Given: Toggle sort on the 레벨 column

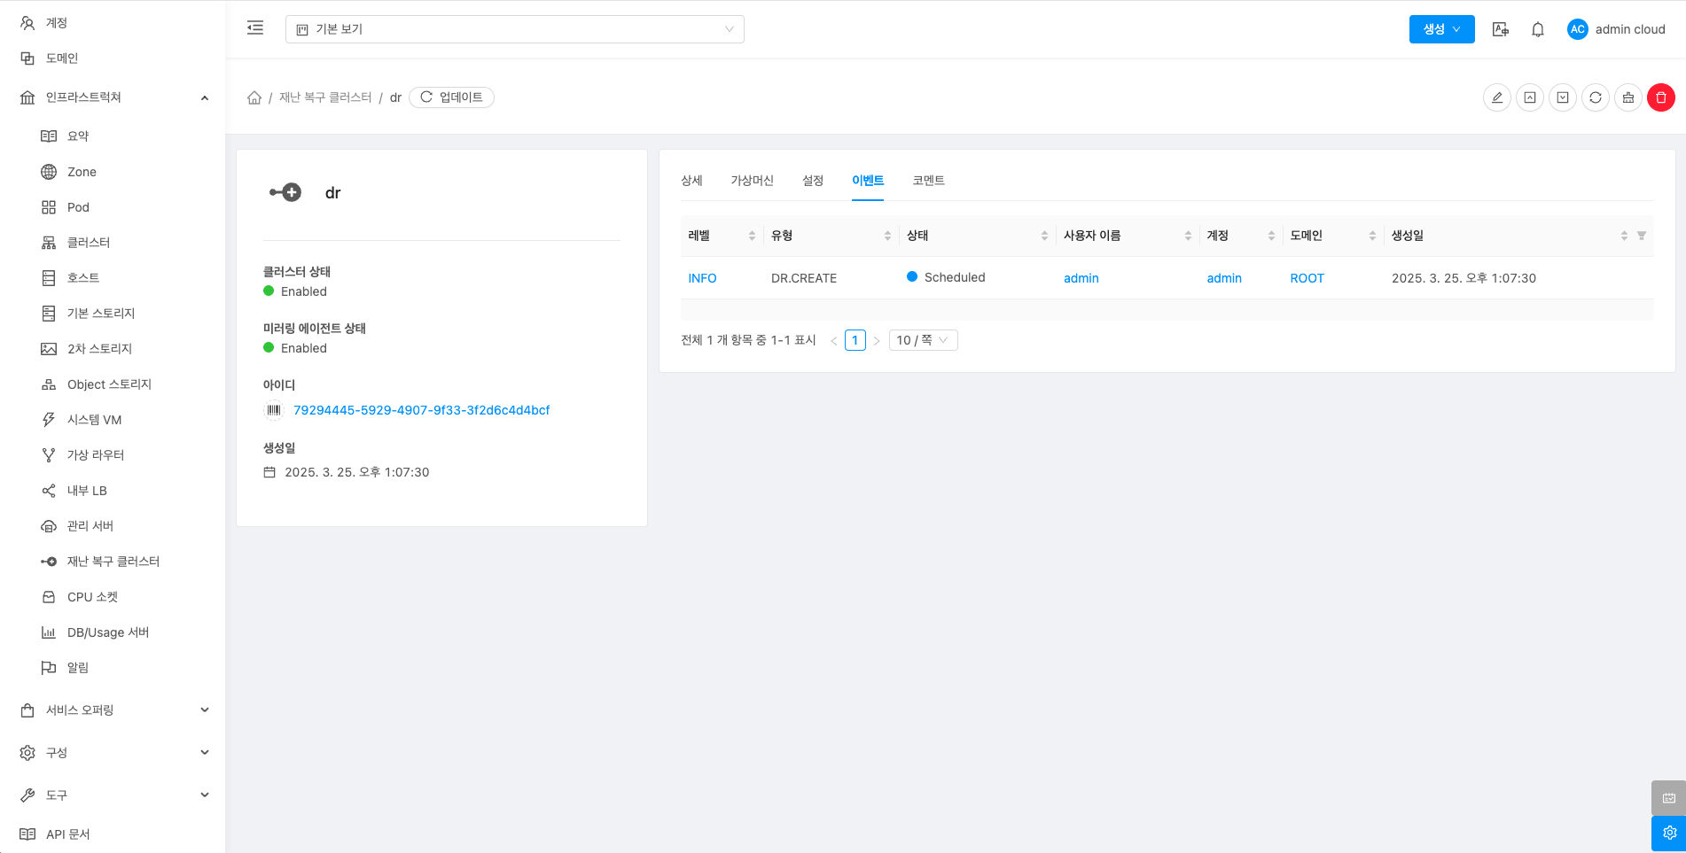Looking at the screenshot, I should [751, 236].
